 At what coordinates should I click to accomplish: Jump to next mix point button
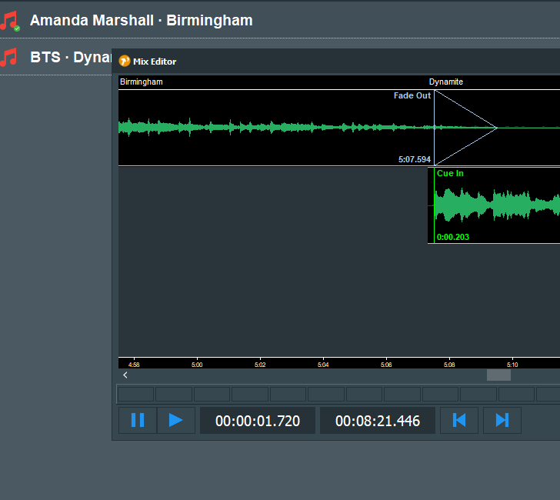click(x=502, y=420)
